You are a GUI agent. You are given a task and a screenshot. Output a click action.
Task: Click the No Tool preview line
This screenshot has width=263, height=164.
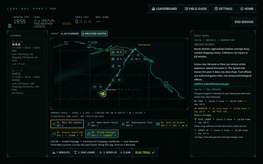point(220,102)
